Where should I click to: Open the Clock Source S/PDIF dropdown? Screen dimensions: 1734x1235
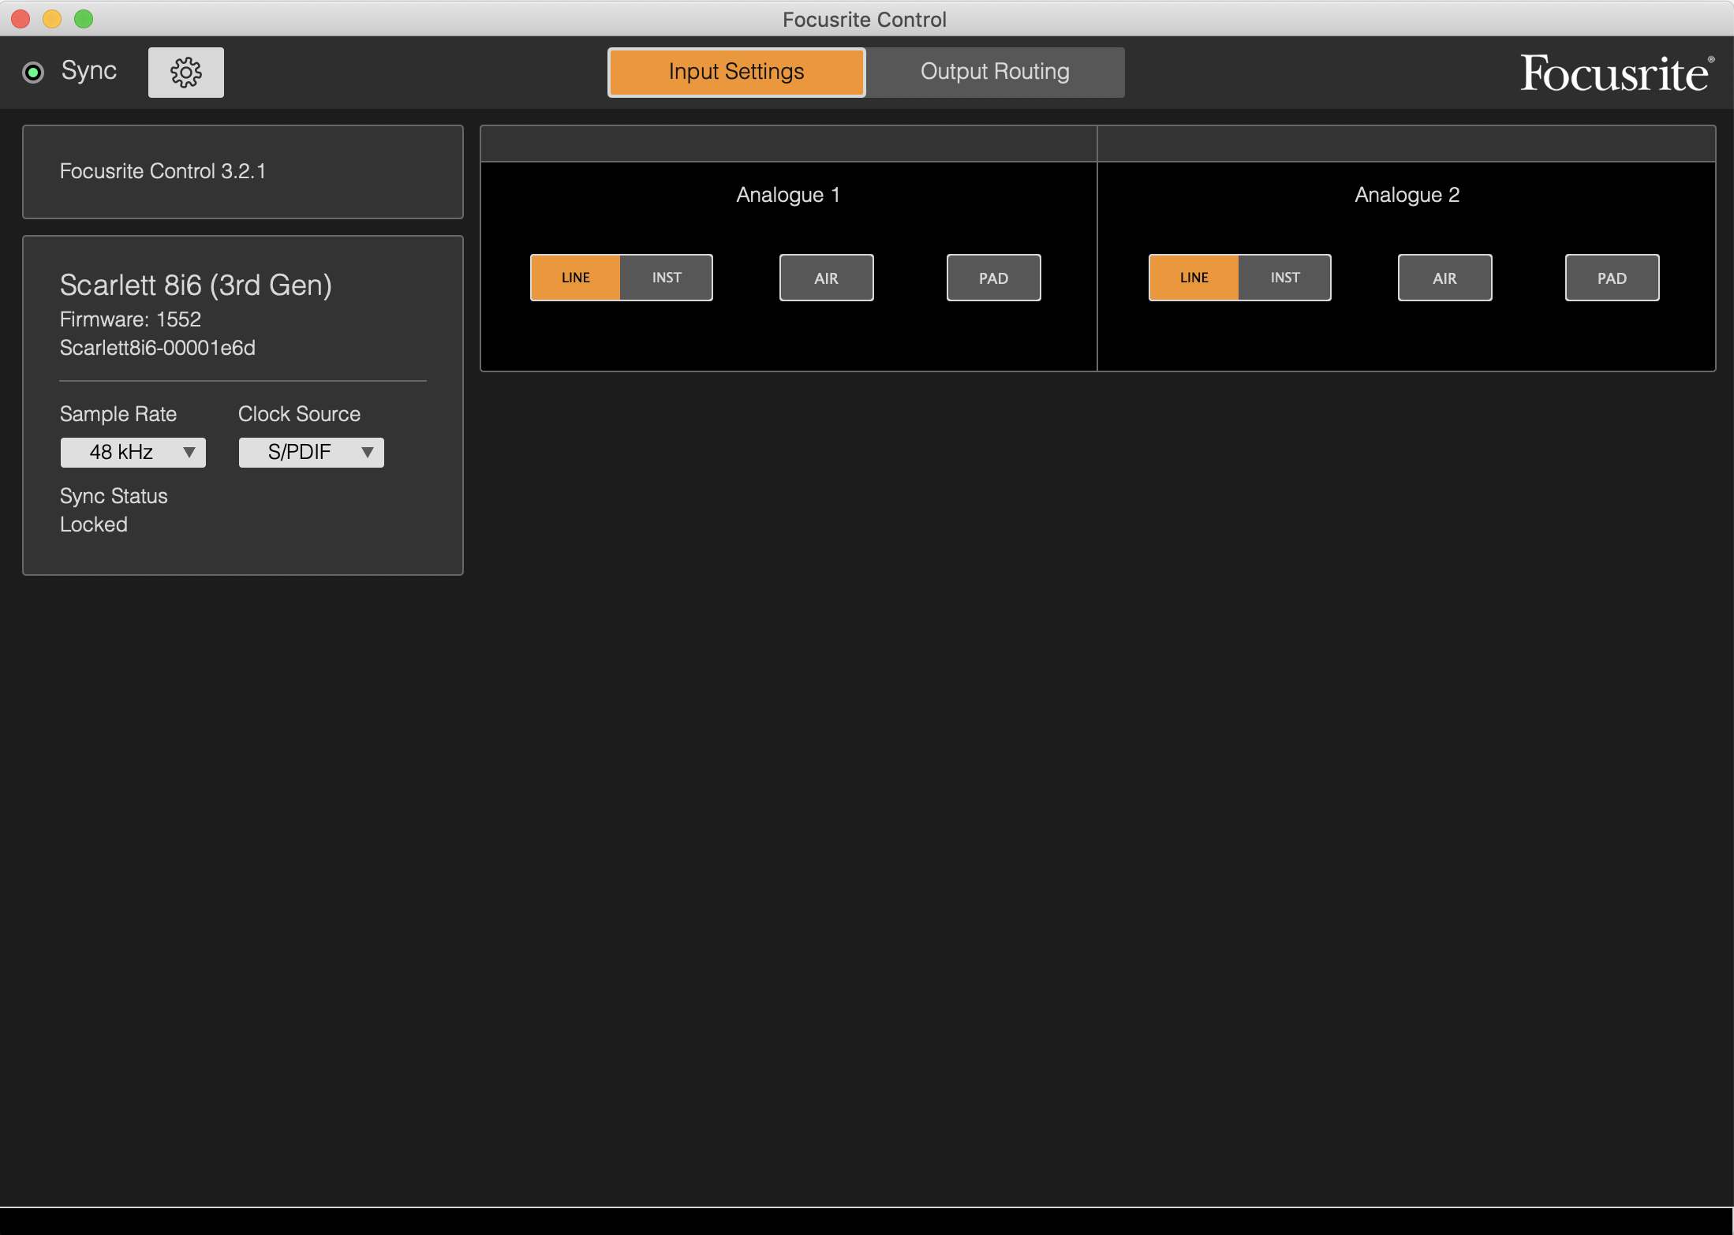click(312, 453)
